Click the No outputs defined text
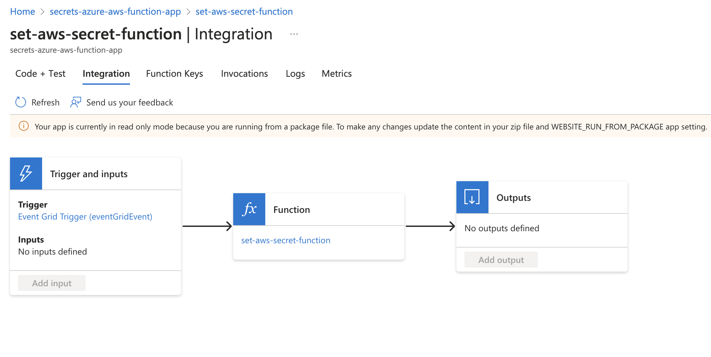The height and width of the screenshot is (357, 711). 502,228
